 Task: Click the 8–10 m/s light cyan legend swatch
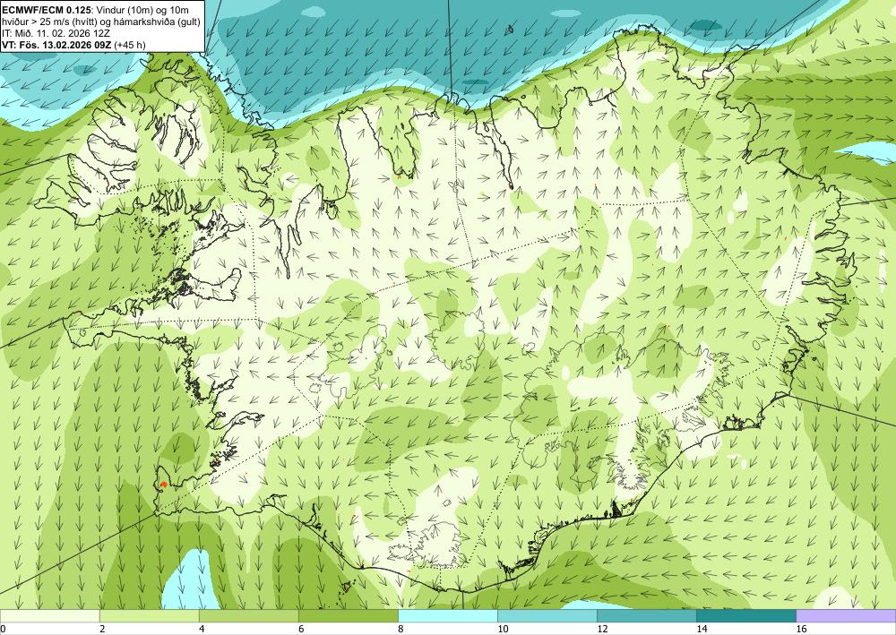448,615
